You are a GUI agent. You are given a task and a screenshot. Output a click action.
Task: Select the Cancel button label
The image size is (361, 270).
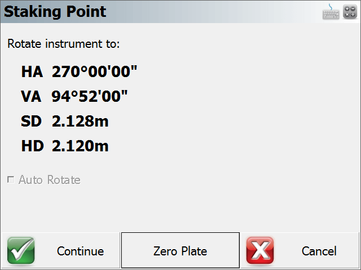[x=319, y=251]
